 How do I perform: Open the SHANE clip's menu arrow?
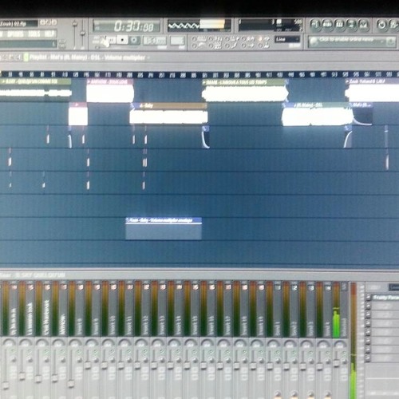(204, 82)
